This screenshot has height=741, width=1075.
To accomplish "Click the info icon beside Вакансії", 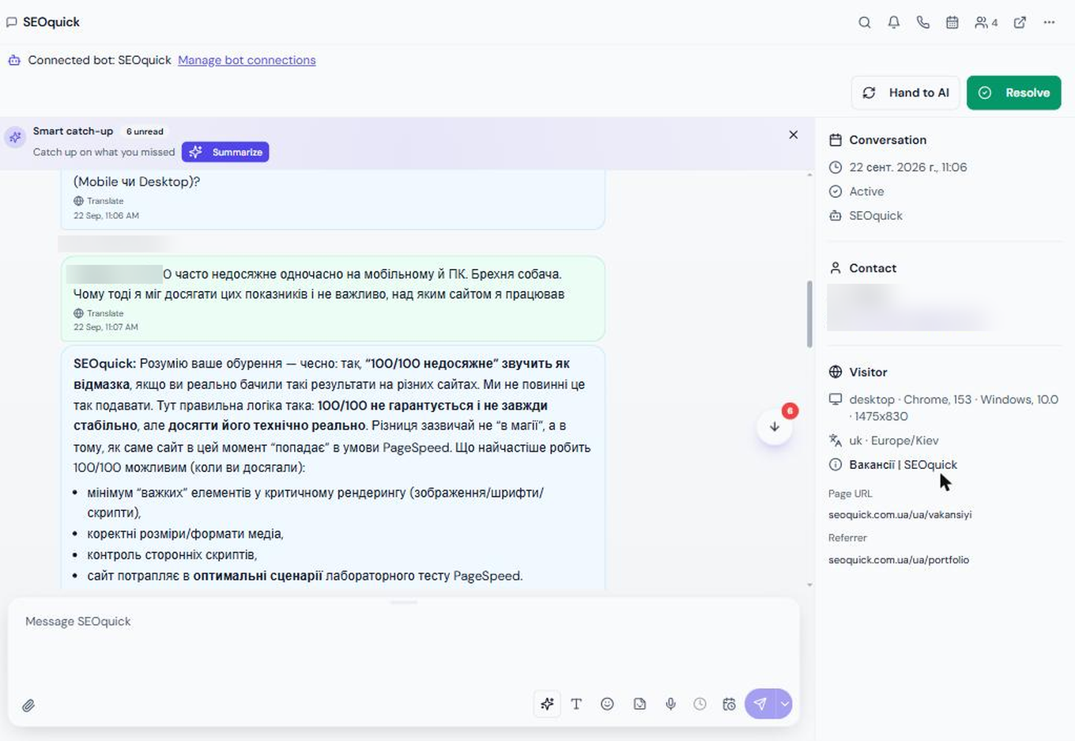I will [x=835, y=465].
